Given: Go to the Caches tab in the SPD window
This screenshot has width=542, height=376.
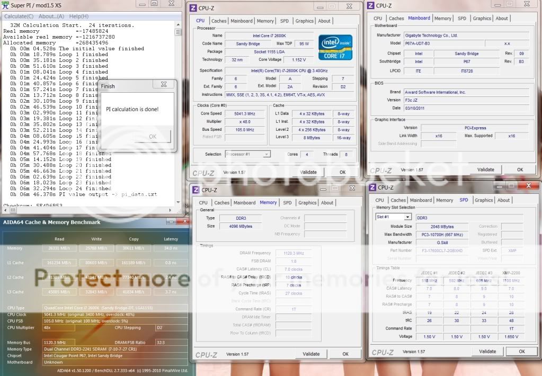Looking at the screenshot, I should click(398, 200).
